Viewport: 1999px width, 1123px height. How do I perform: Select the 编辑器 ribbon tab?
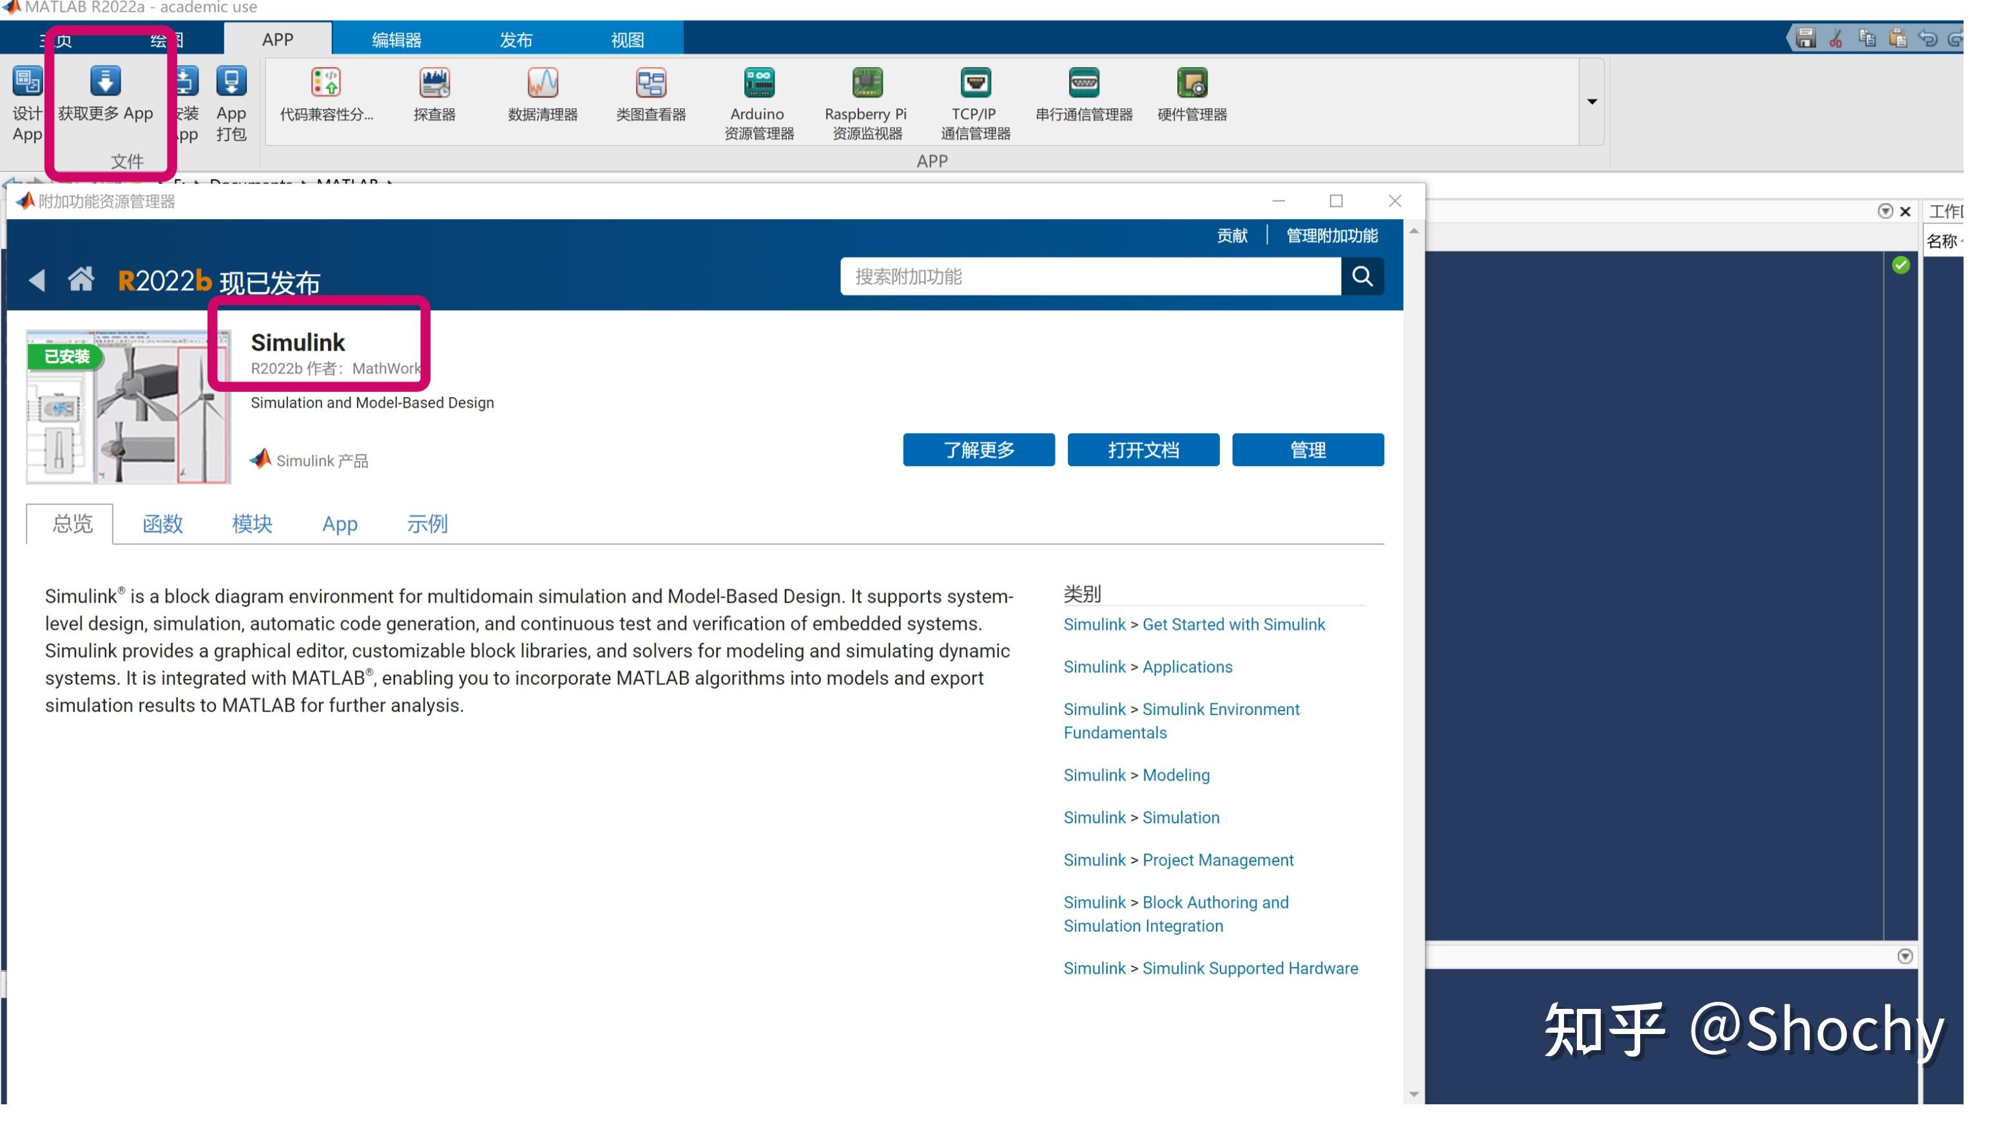(x=396, y=39)
